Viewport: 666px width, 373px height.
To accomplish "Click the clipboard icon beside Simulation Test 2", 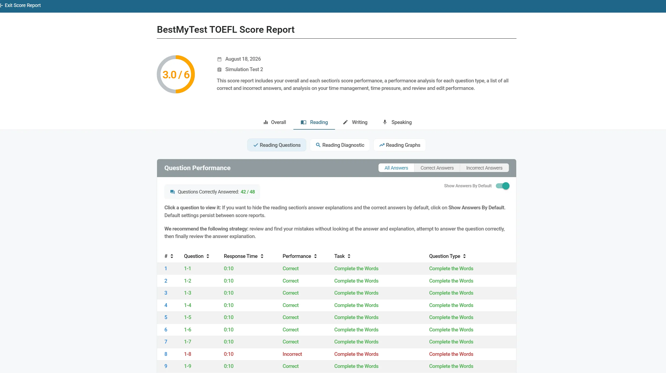I will pyautogui.click(x=219, y=70).
